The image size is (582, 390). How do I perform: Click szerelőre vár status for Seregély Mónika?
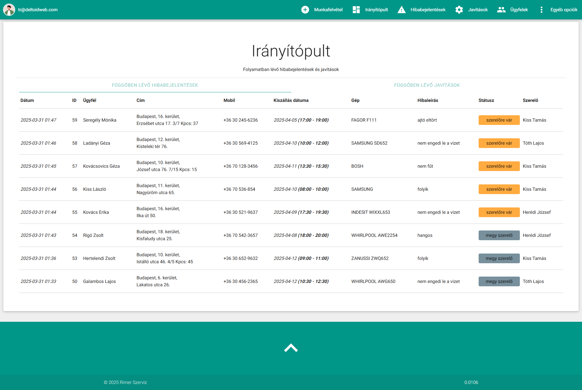(499, 120)
